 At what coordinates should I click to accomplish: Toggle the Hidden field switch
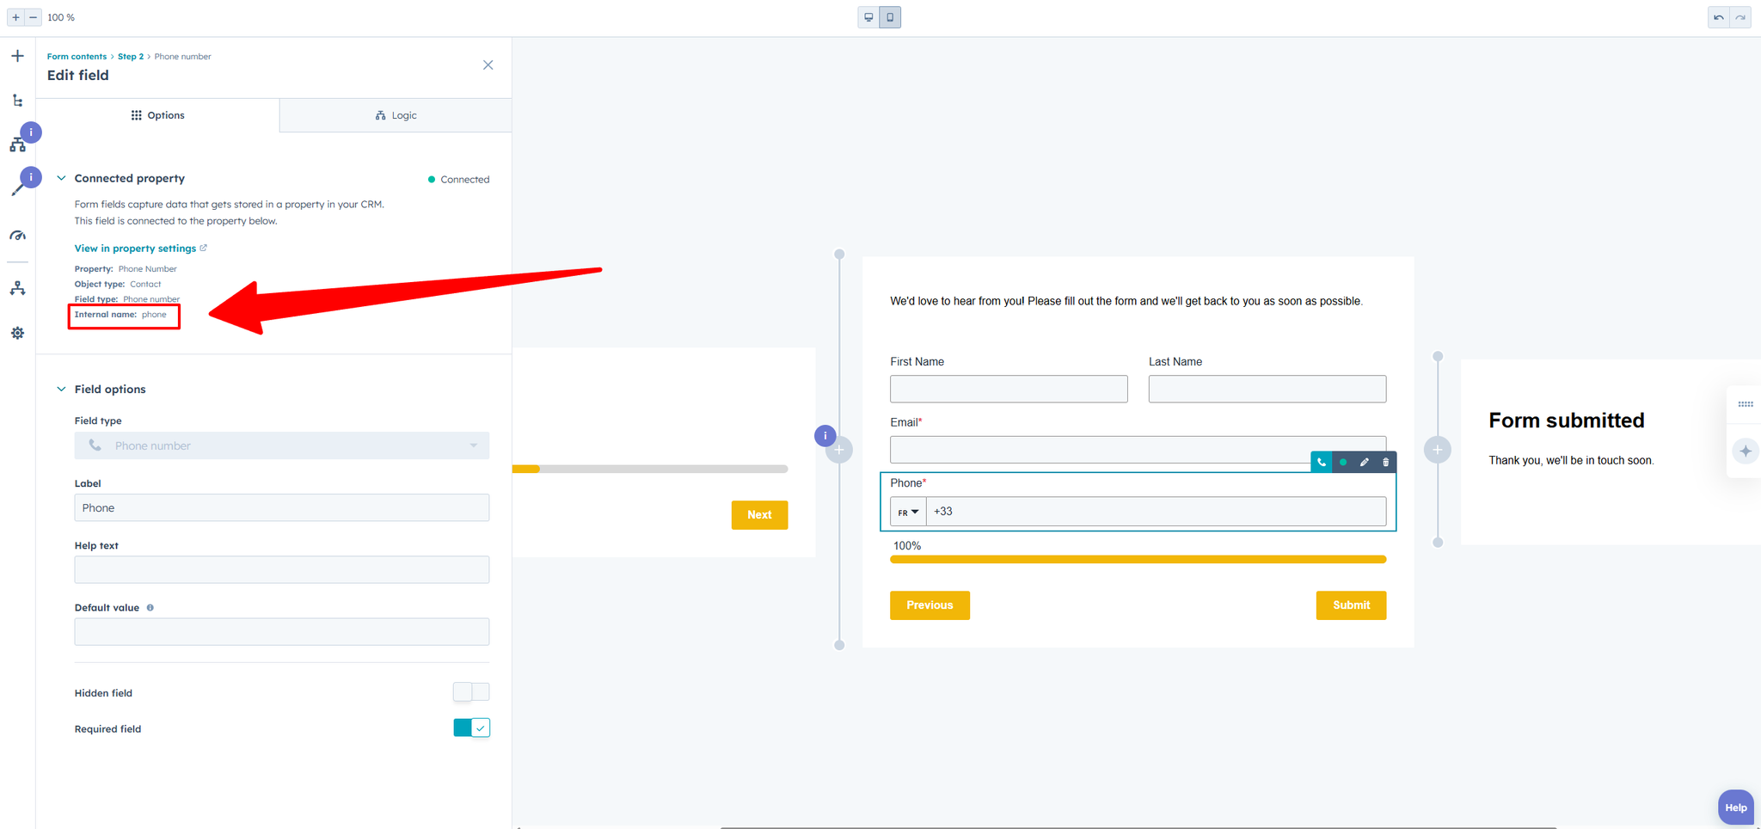pyautogui.click(x=471, y=692)
